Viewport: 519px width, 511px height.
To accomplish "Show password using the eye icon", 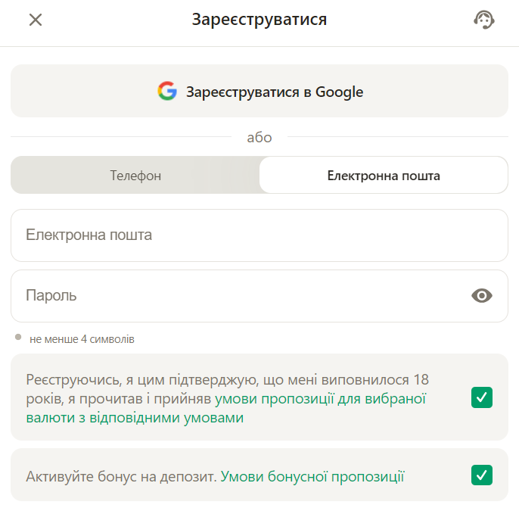I will (x=481, y=295).
